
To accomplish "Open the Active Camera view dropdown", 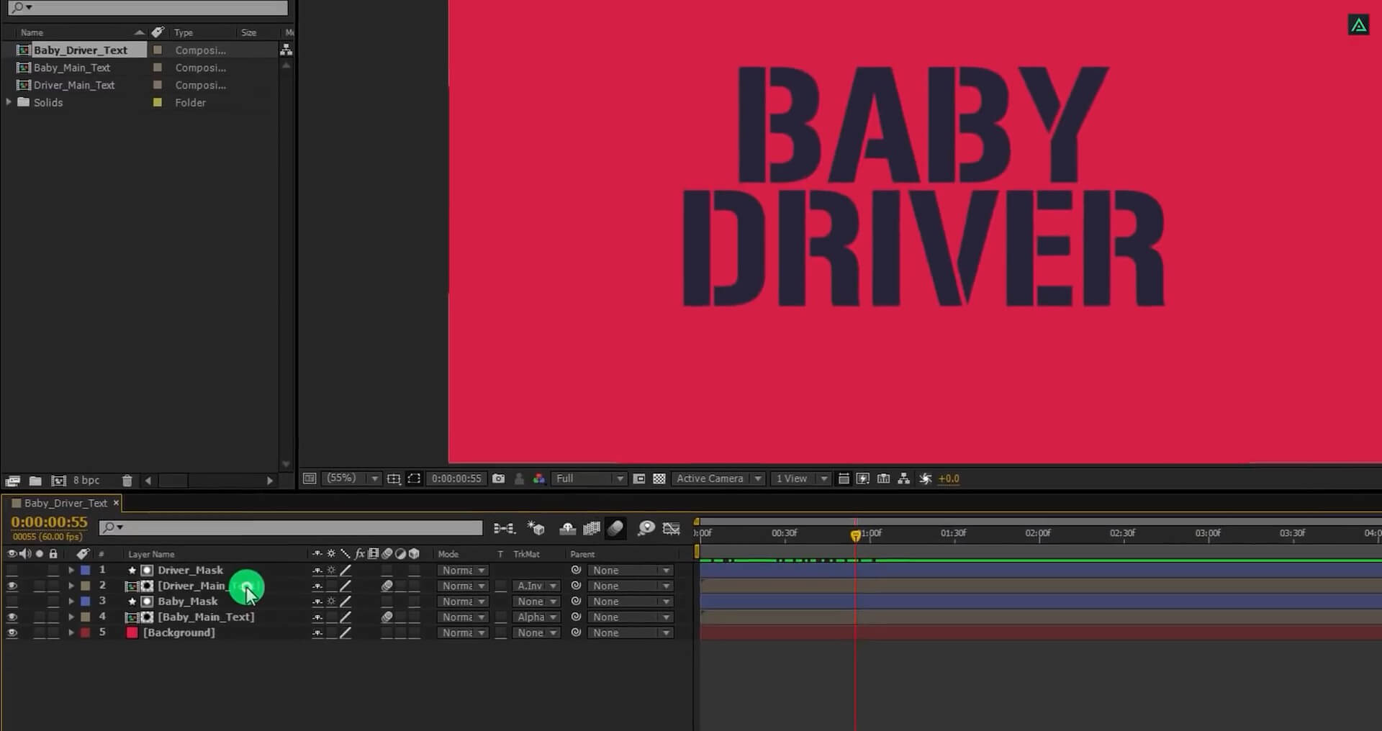I will [x=718, y=478].
